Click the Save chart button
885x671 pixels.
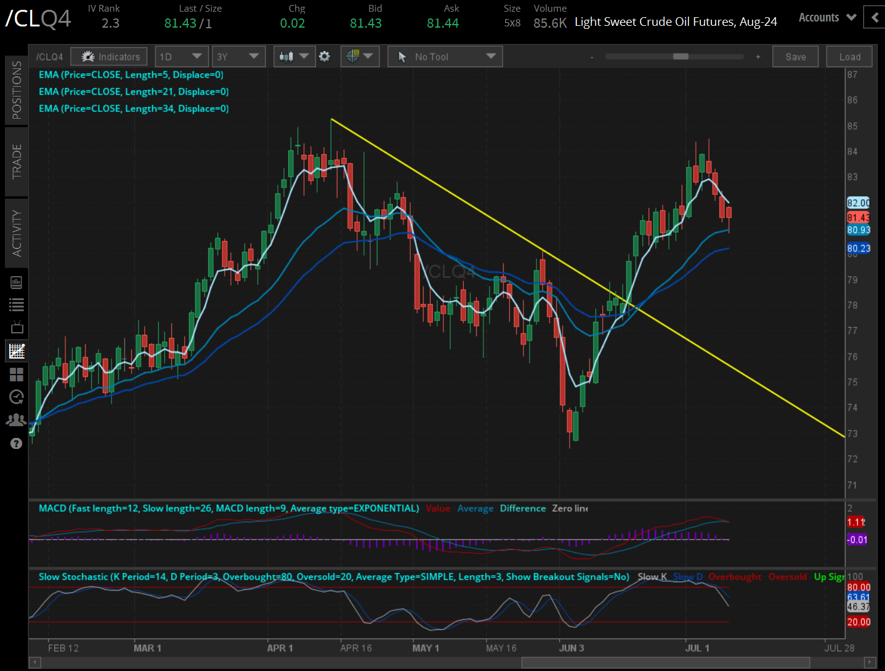796,57
